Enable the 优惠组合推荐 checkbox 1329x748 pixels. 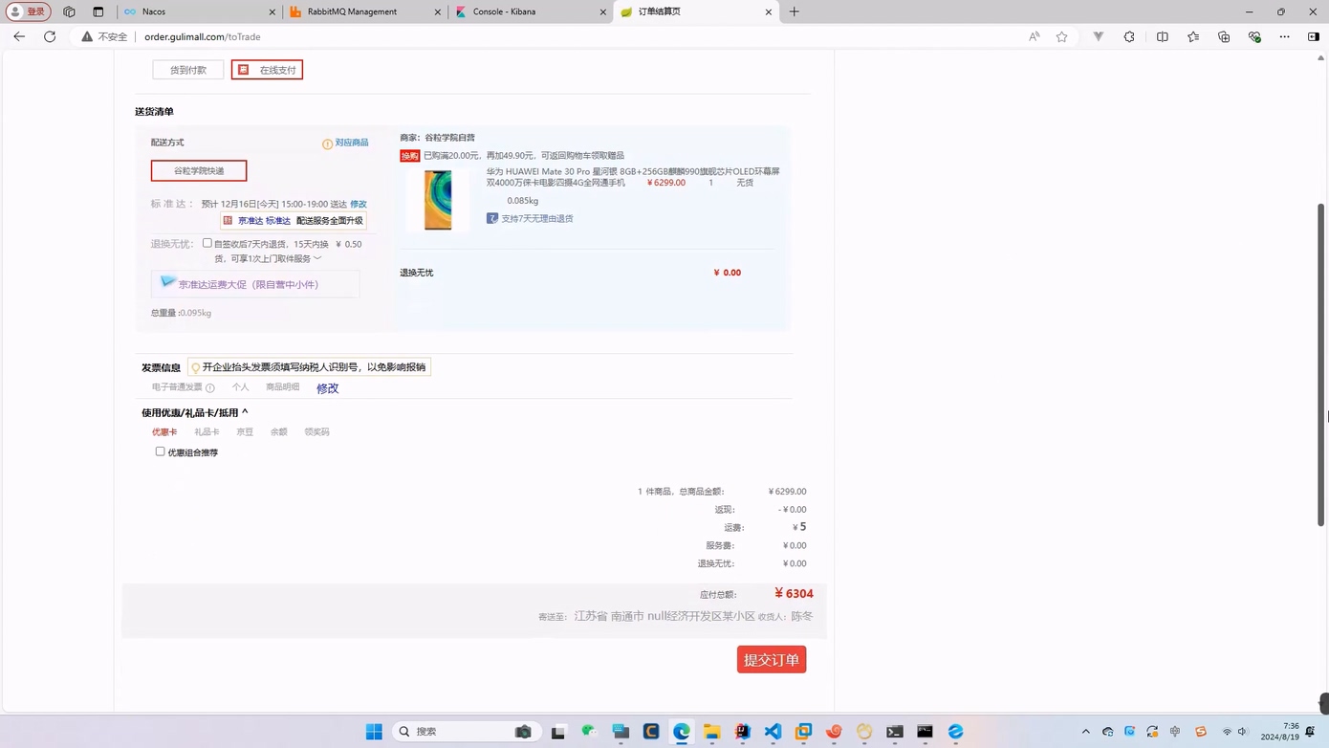(160, 451)
